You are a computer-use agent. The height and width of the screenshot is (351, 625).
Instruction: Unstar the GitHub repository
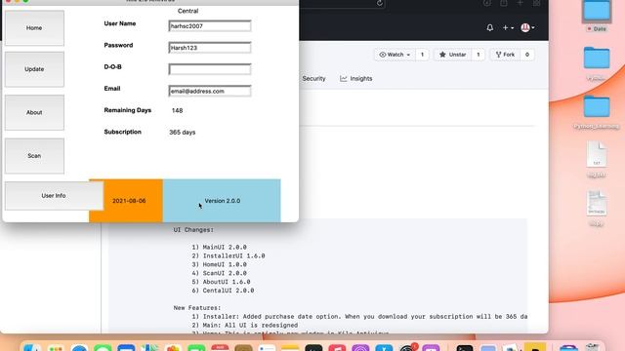click(452, 55)
